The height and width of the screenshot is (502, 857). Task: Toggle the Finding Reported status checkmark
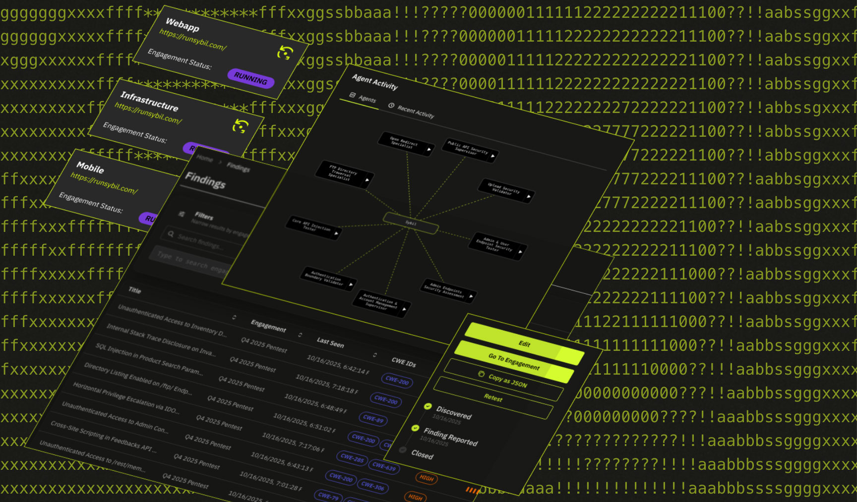(416, 428)
